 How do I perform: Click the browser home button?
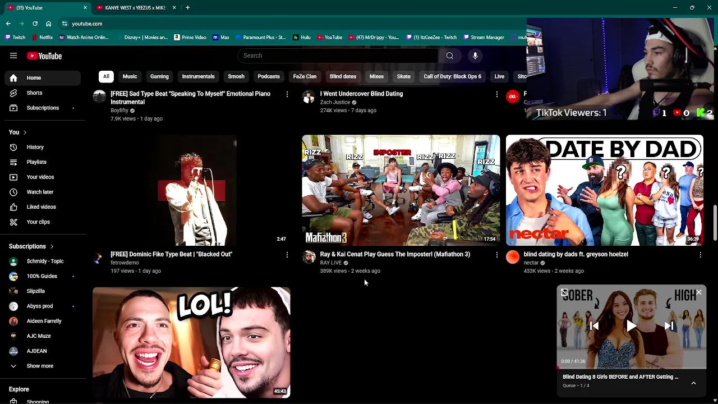48,24
